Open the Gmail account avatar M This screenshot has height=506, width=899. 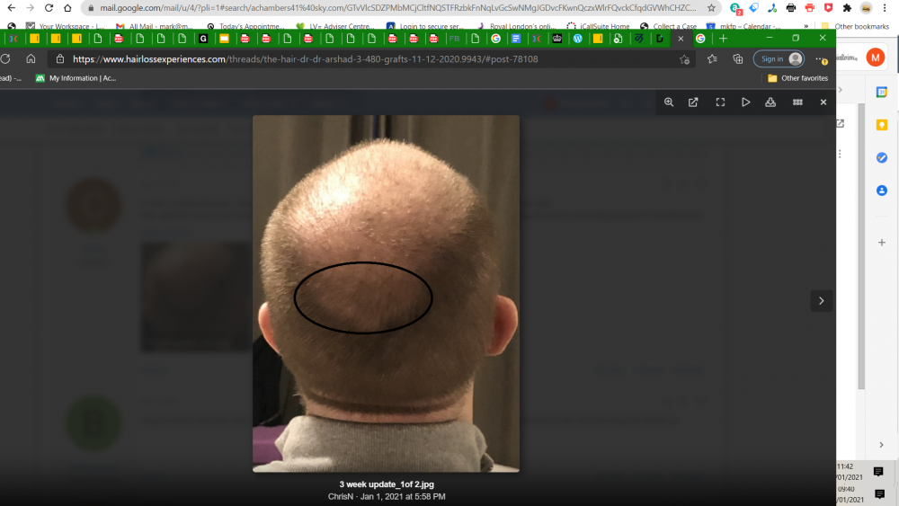point(876,58)
